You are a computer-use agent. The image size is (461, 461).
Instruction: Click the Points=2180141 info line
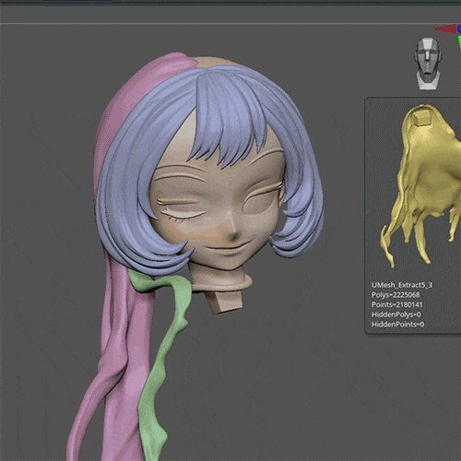coord(396,304)
